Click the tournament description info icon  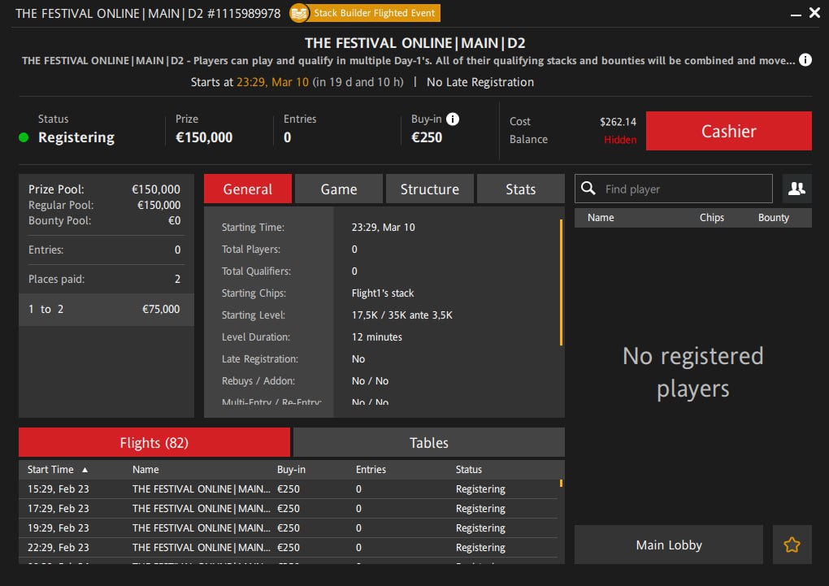(805, 60)
